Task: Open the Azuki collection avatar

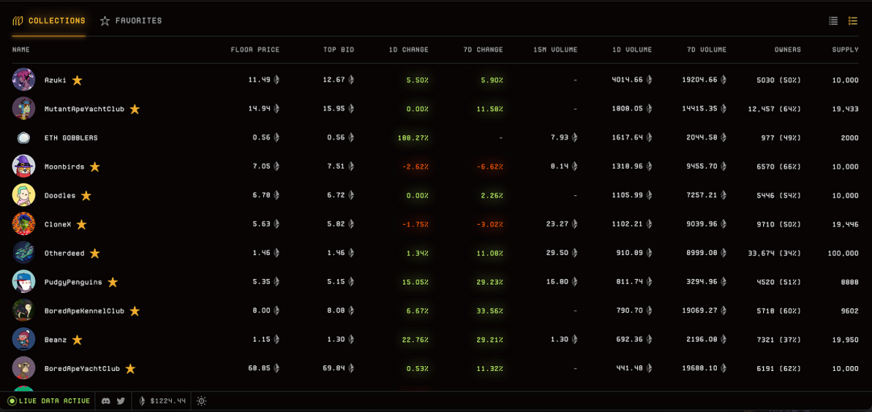Action: tap(24, 80)
